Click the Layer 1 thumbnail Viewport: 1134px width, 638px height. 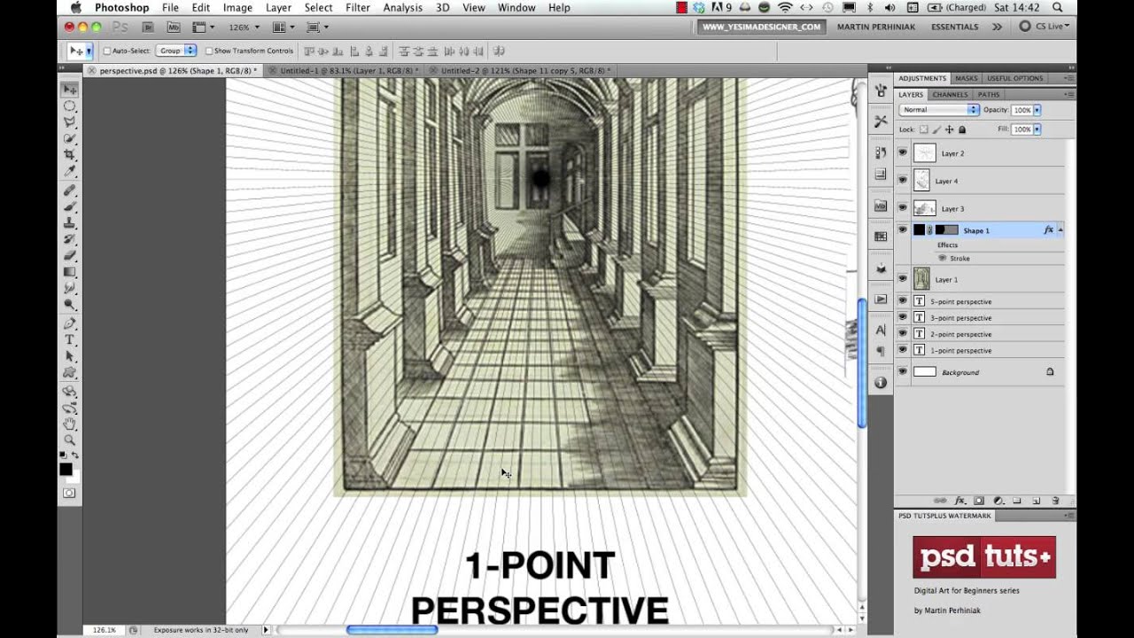point(922,279)
